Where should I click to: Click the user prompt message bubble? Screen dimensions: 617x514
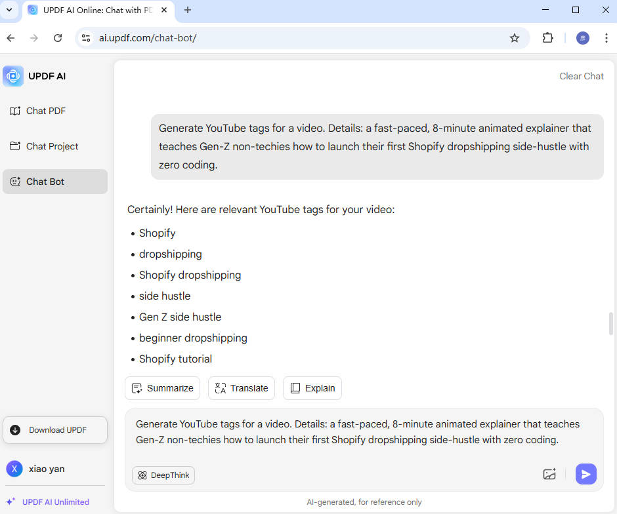(x=377, y=147)
